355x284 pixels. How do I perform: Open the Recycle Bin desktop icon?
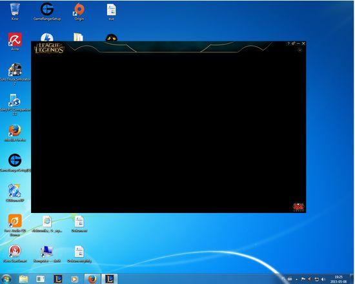click(15, 12)
